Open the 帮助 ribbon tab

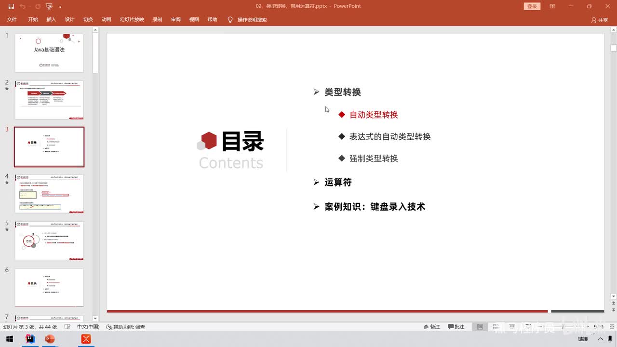pos(212,20)
